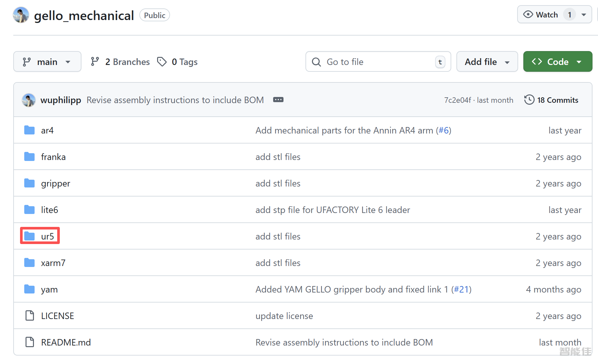Click the README.md file icon
The width and height of the screenshot is (598, 362).
tap(29, 342)
